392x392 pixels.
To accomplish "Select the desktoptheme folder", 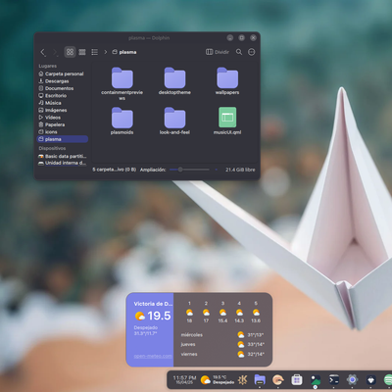I will 174,80.
